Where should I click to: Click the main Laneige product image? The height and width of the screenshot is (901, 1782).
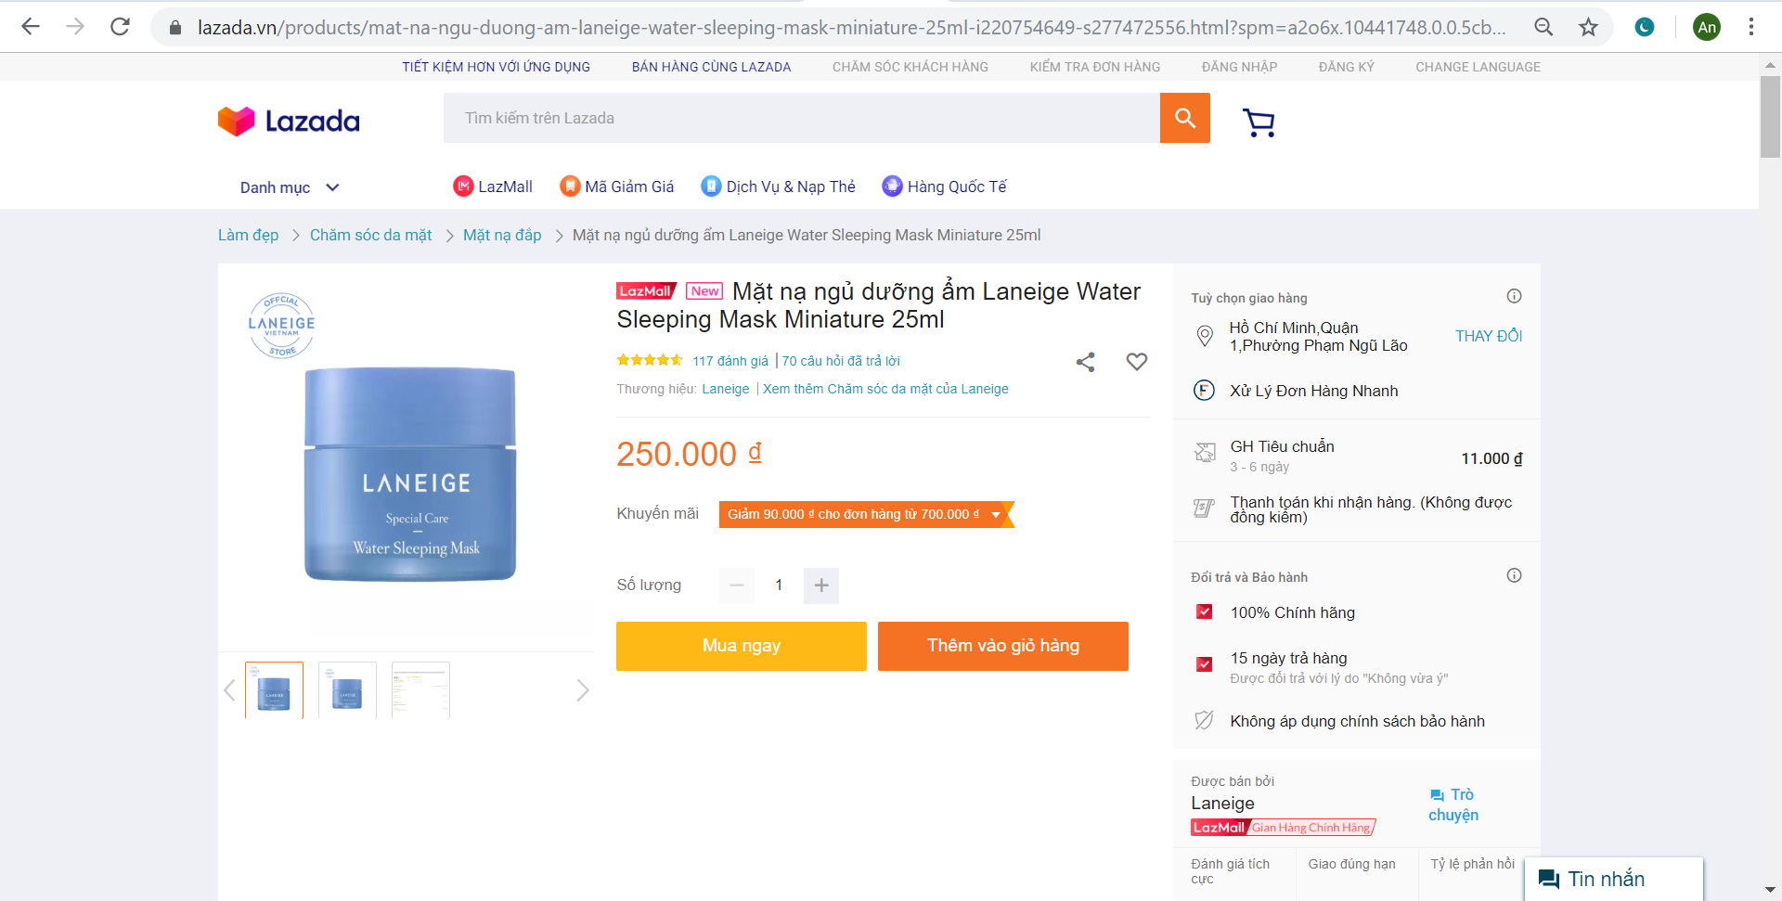coord(410,474)
